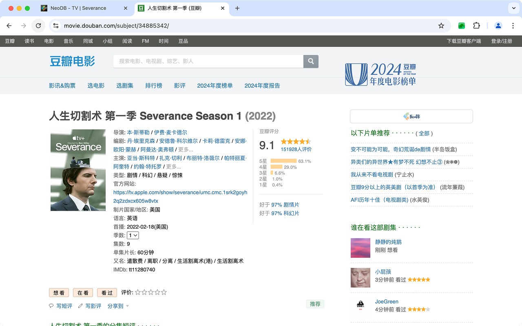Open the 全部 lists link
This screenshot has height=326, width=522.
424,133
